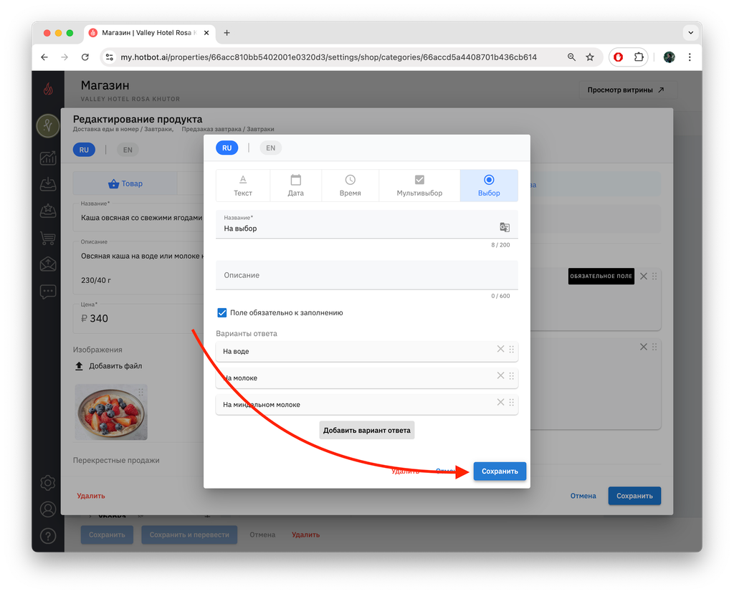
Task: Open the star basket sidebar icon
Action: click(48, 211)
